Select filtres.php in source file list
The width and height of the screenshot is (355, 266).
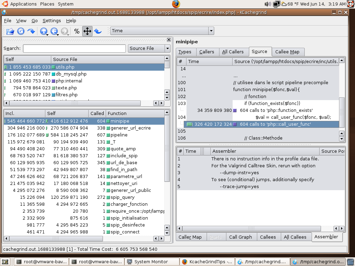click(x=84, y=95)
